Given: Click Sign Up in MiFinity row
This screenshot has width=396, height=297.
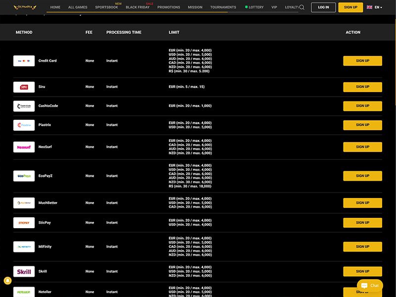Looking at the screenshot, I should point(362,247).
